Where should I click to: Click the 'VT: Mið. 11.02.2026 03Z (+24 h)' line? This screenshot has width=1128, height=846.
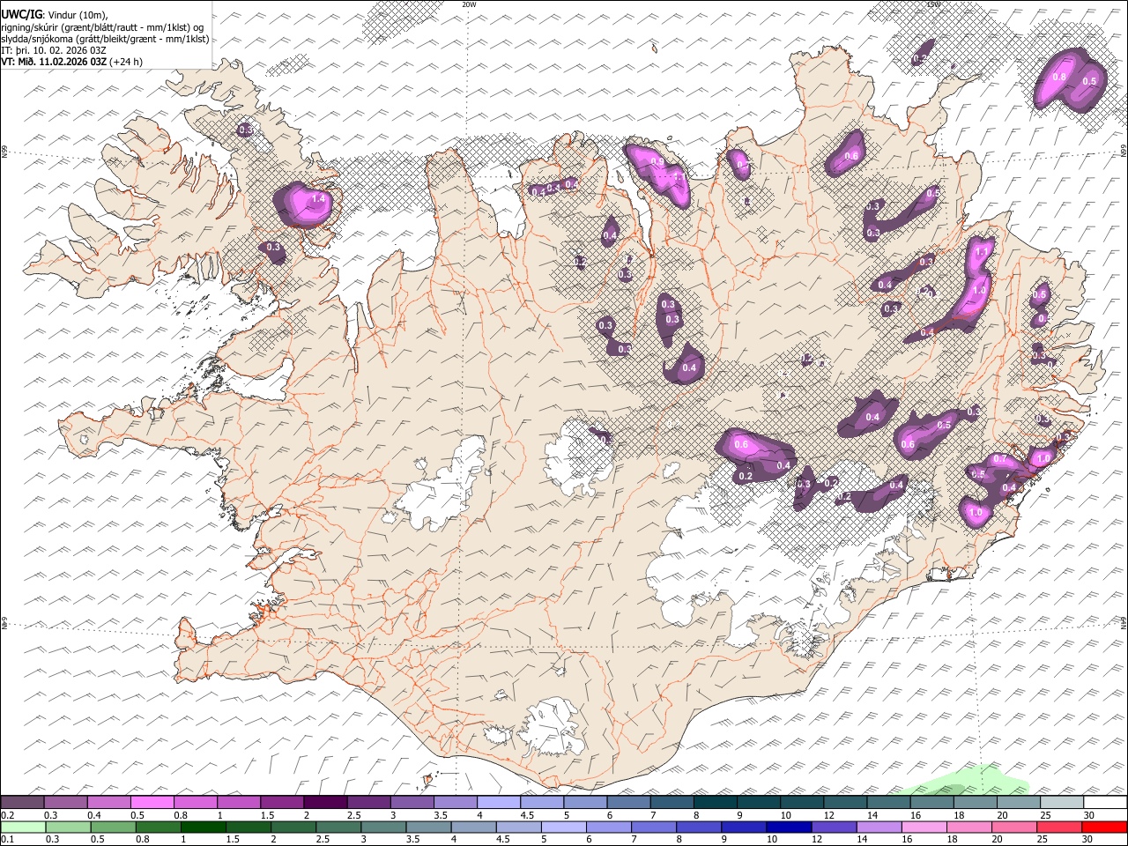point(71,62)
